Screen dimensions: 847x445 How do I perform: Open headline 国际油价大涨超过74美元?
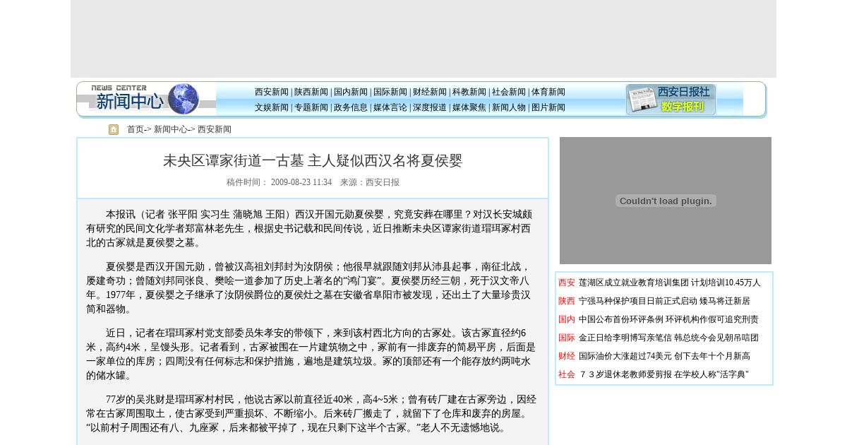(x=664, y=356)
